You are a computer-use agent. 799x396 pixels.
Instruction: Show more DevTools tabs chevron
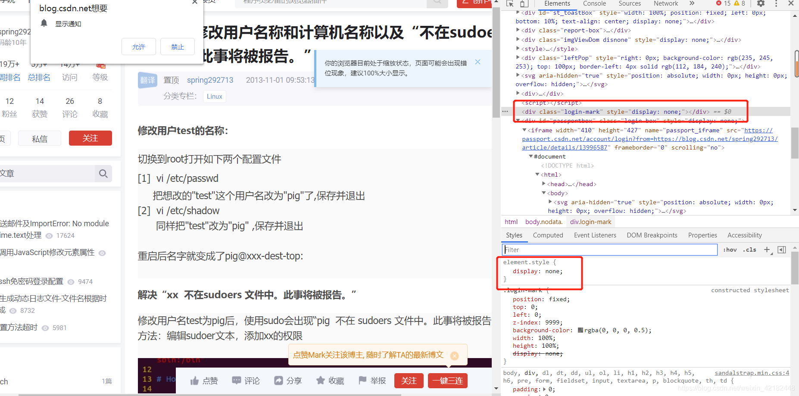(692, 3)
